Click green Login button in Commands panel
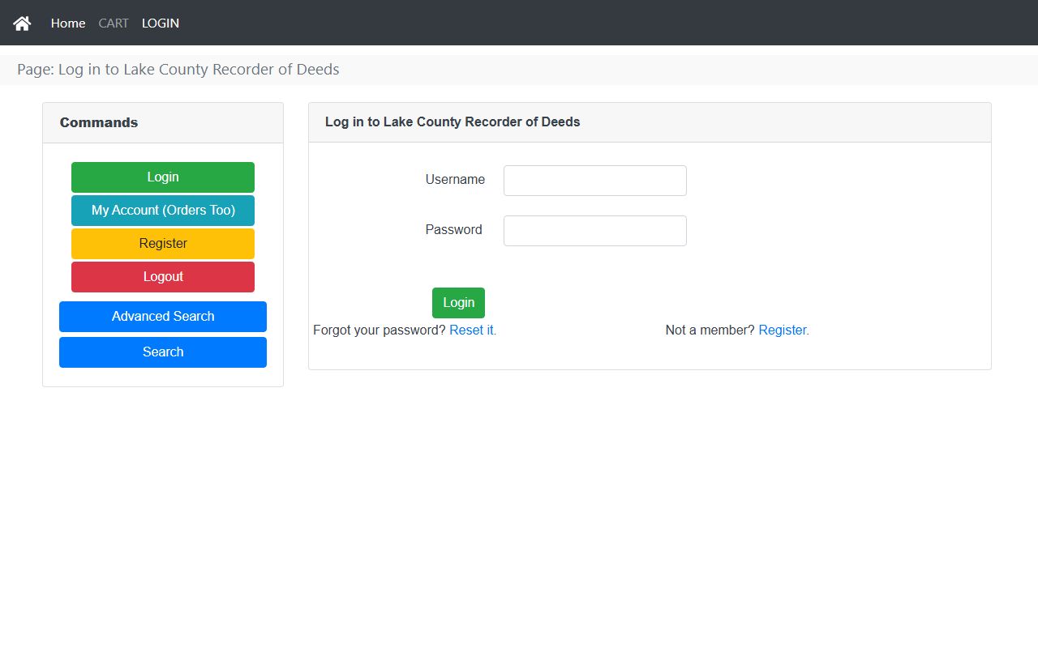 [x=163, y=177]
